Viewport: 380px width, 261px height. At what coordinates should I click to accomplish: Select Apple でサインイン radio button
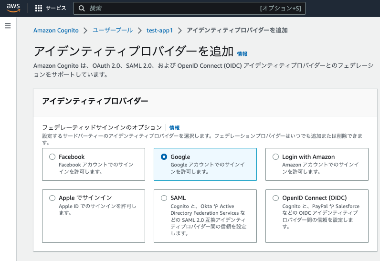pos(53,198)
